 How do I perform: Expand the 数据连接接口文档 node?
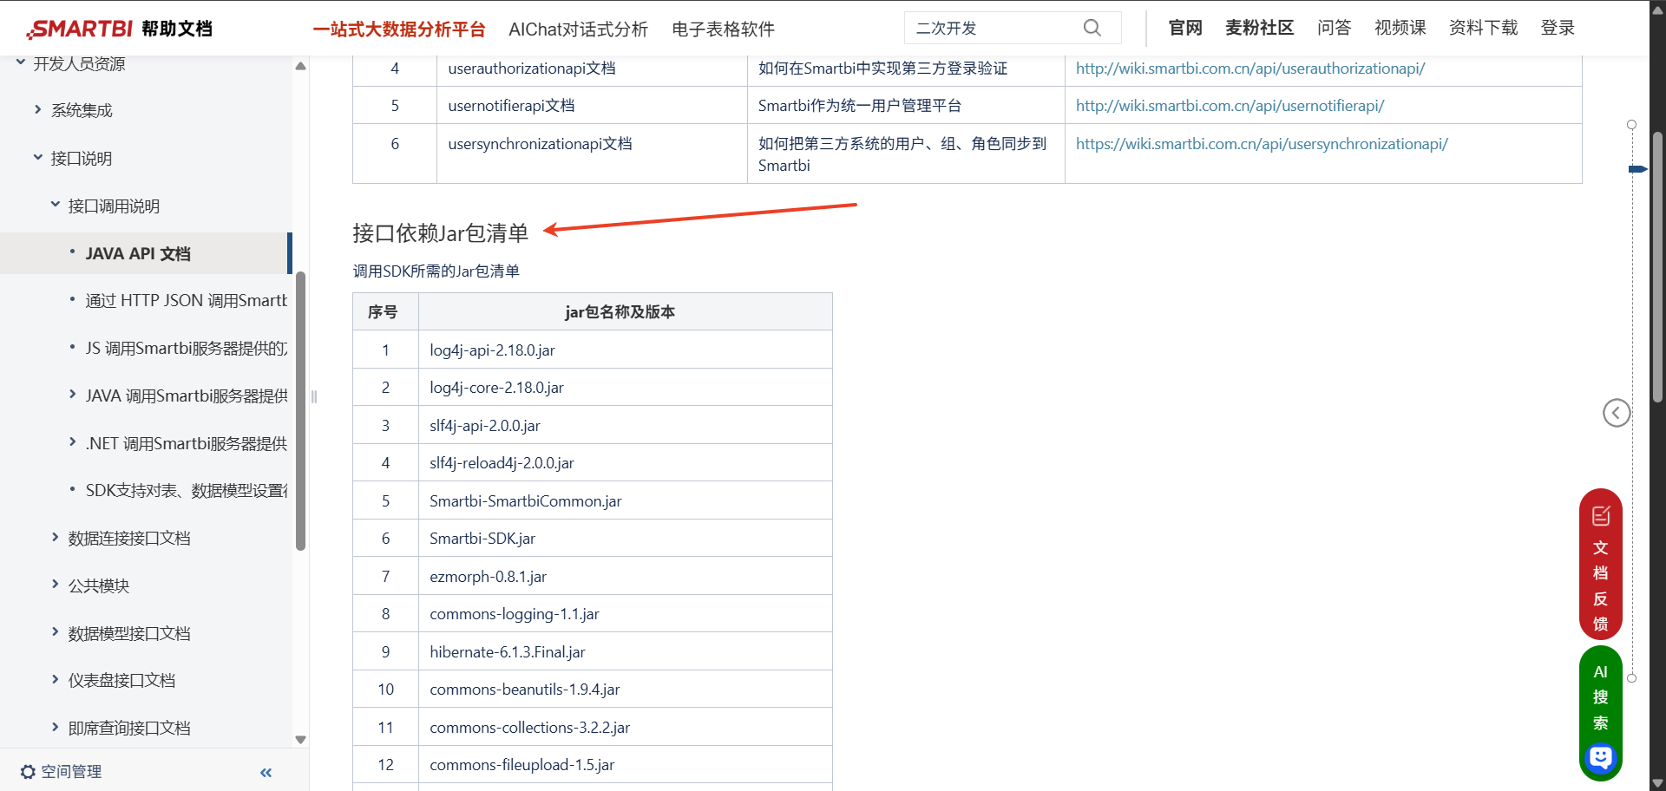coord(56,537)
